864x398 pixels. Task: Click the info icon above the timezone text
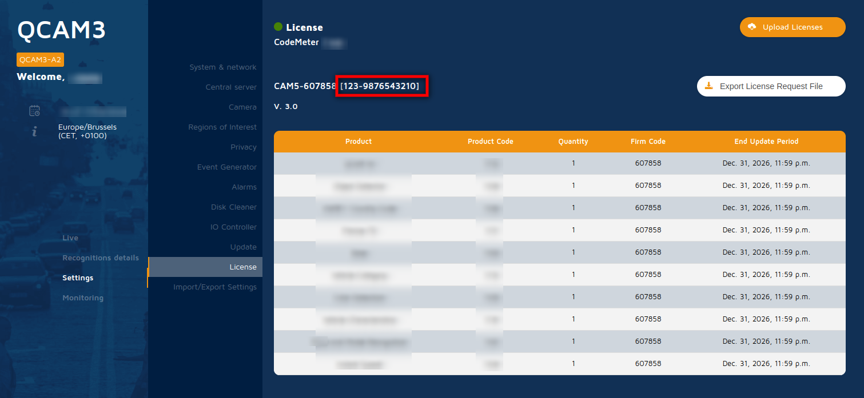click(x=34, y=131)
